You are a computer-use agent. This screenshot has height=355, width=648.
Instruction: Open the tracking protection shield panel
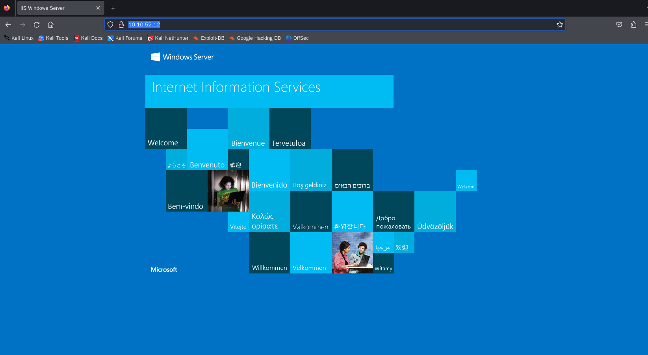pyautogui.click(x=110, y=24)
